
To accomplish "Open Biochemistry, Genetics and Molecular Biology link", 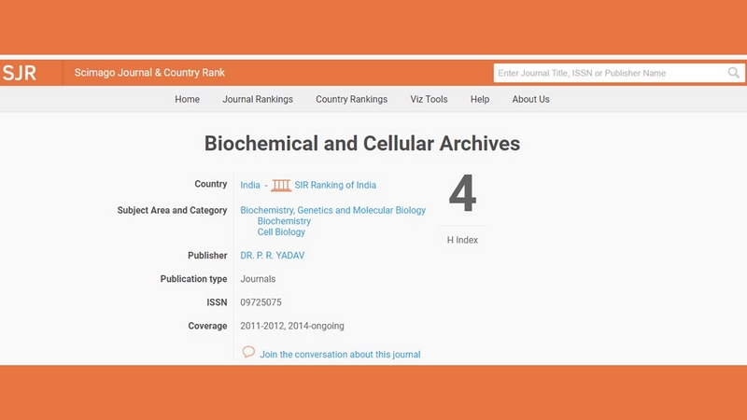I will point(332,210).
